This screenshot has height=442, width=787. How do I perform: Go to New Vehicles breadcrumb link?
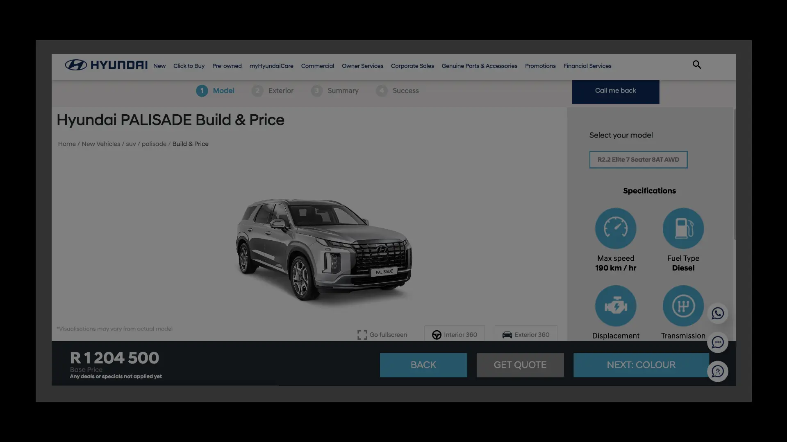coord(101,144)
